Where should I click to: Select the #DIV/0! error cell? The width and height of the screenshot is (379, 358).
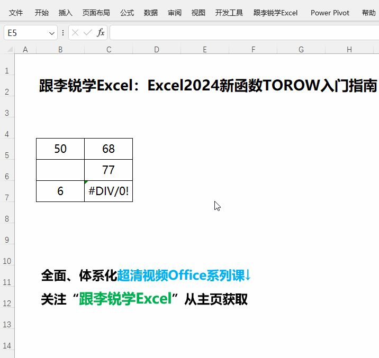pyautogui.click(x=109, y=191)
